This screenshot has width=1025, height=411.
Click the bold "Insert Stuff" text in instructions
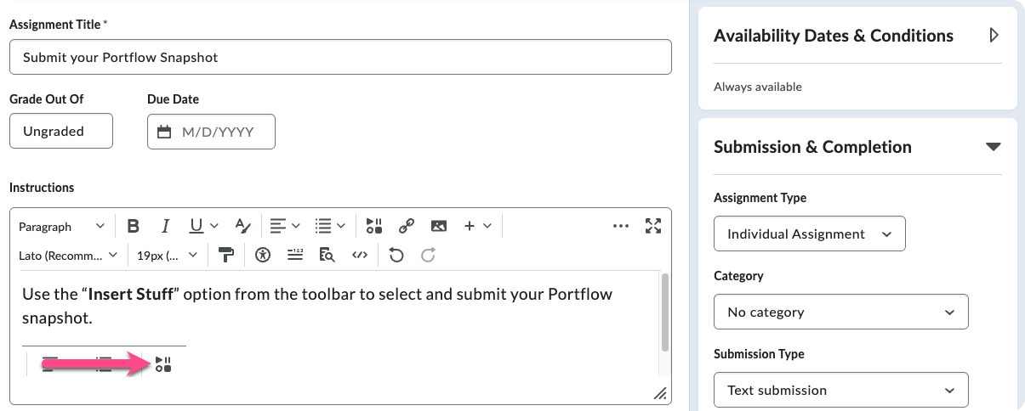(131, 295)
